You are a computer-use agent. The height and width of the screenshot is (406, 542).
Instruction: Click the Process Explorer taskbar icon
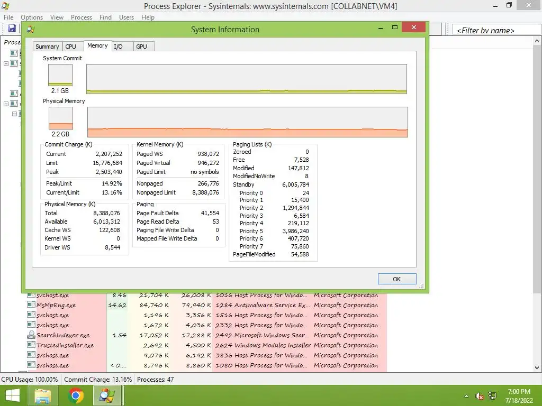(x=107, y=395)
